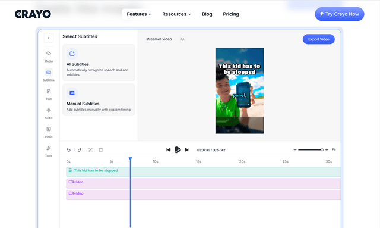Skip forward with the next control

187,150
